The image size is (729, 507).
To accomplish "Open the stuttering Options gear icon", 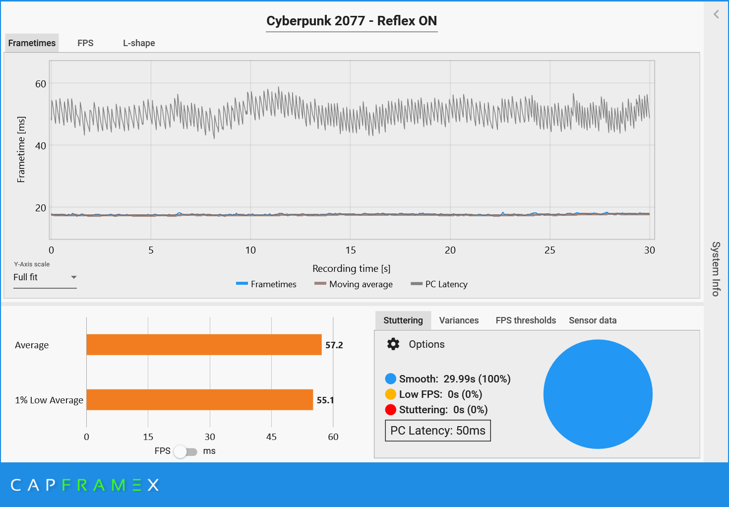I will (393, 344).
